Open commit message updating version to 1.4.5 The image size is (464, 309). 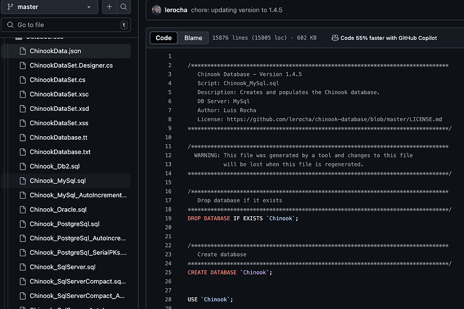tap(237, 10)
